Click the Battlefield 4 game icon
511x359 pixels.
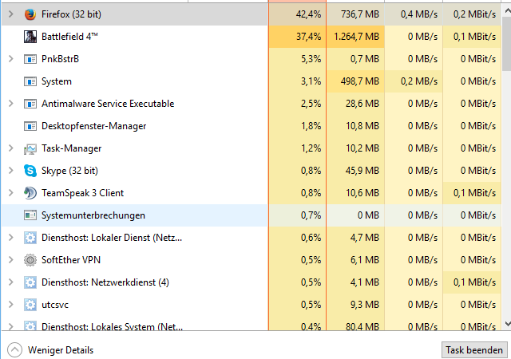pos(30,37)
